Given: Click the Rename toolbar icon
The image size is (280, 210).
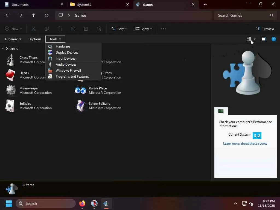Looking at the screenshot, I should pos(73,29).
